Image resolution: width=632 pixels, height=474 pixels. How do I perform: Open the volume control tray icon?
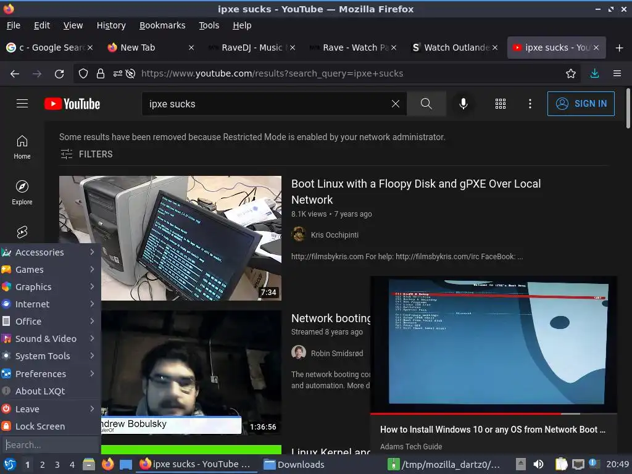pos(538,464)
